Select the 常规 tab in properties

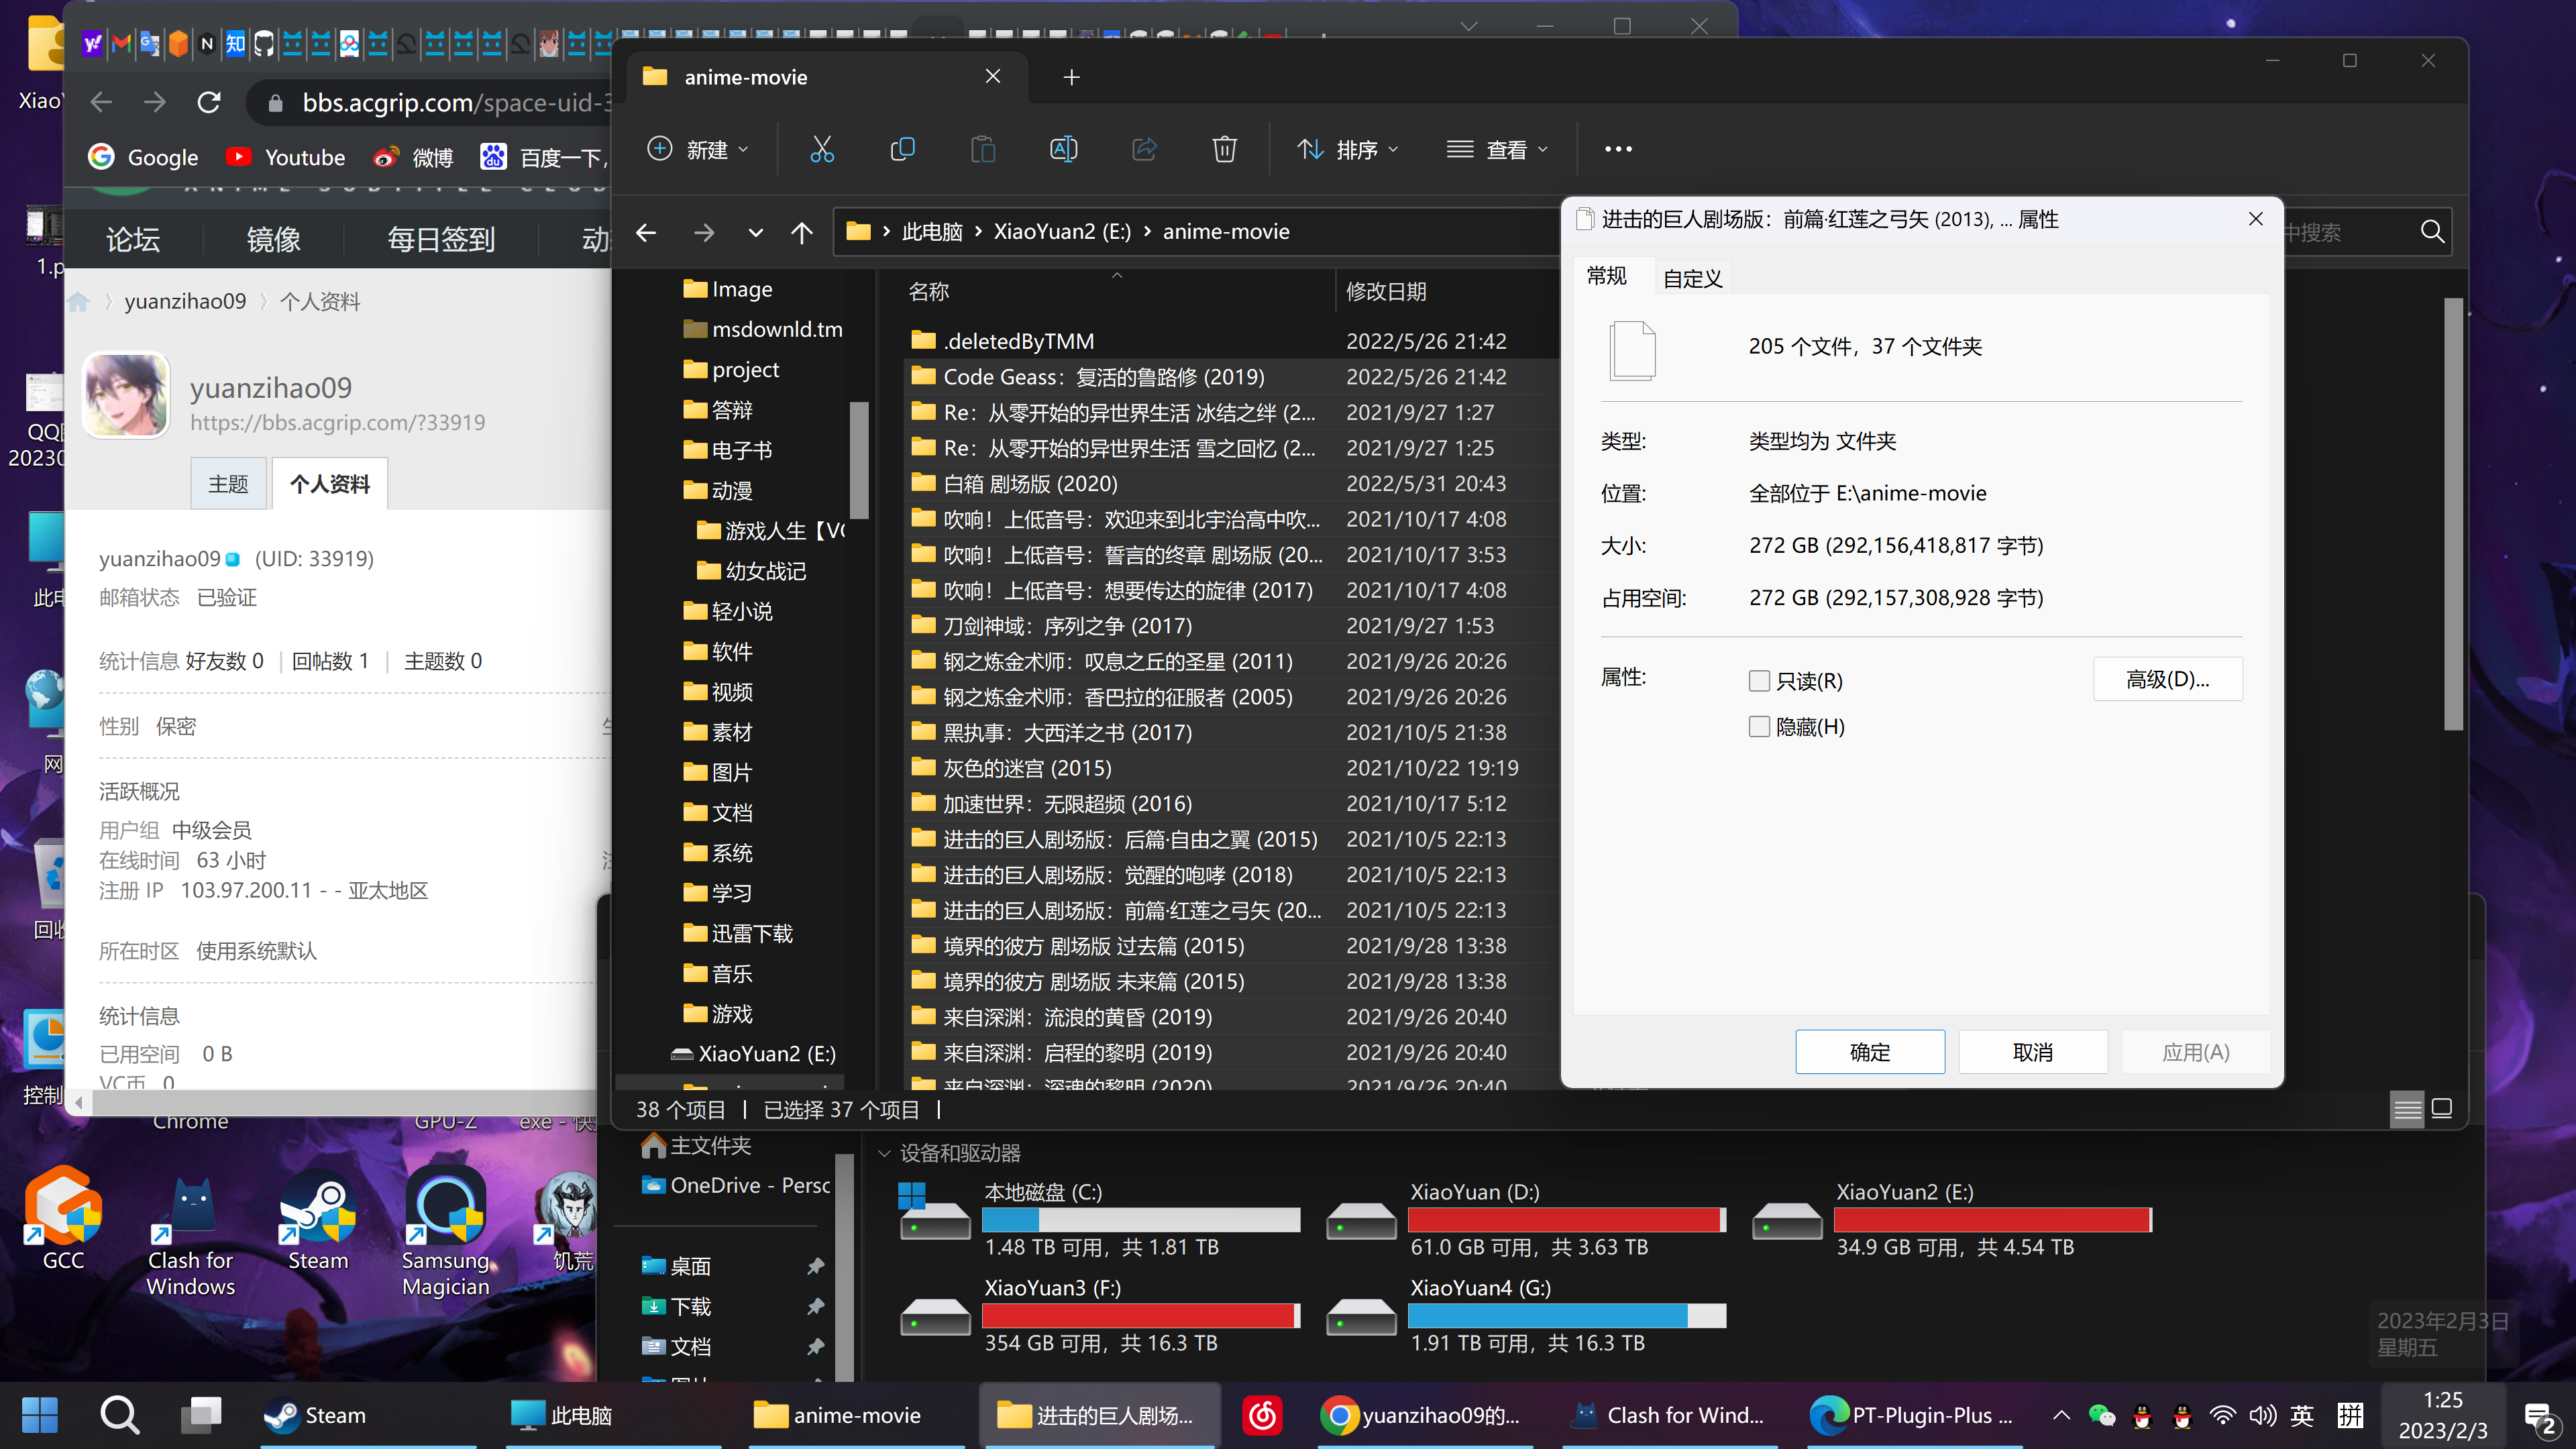coord(1606,276)
